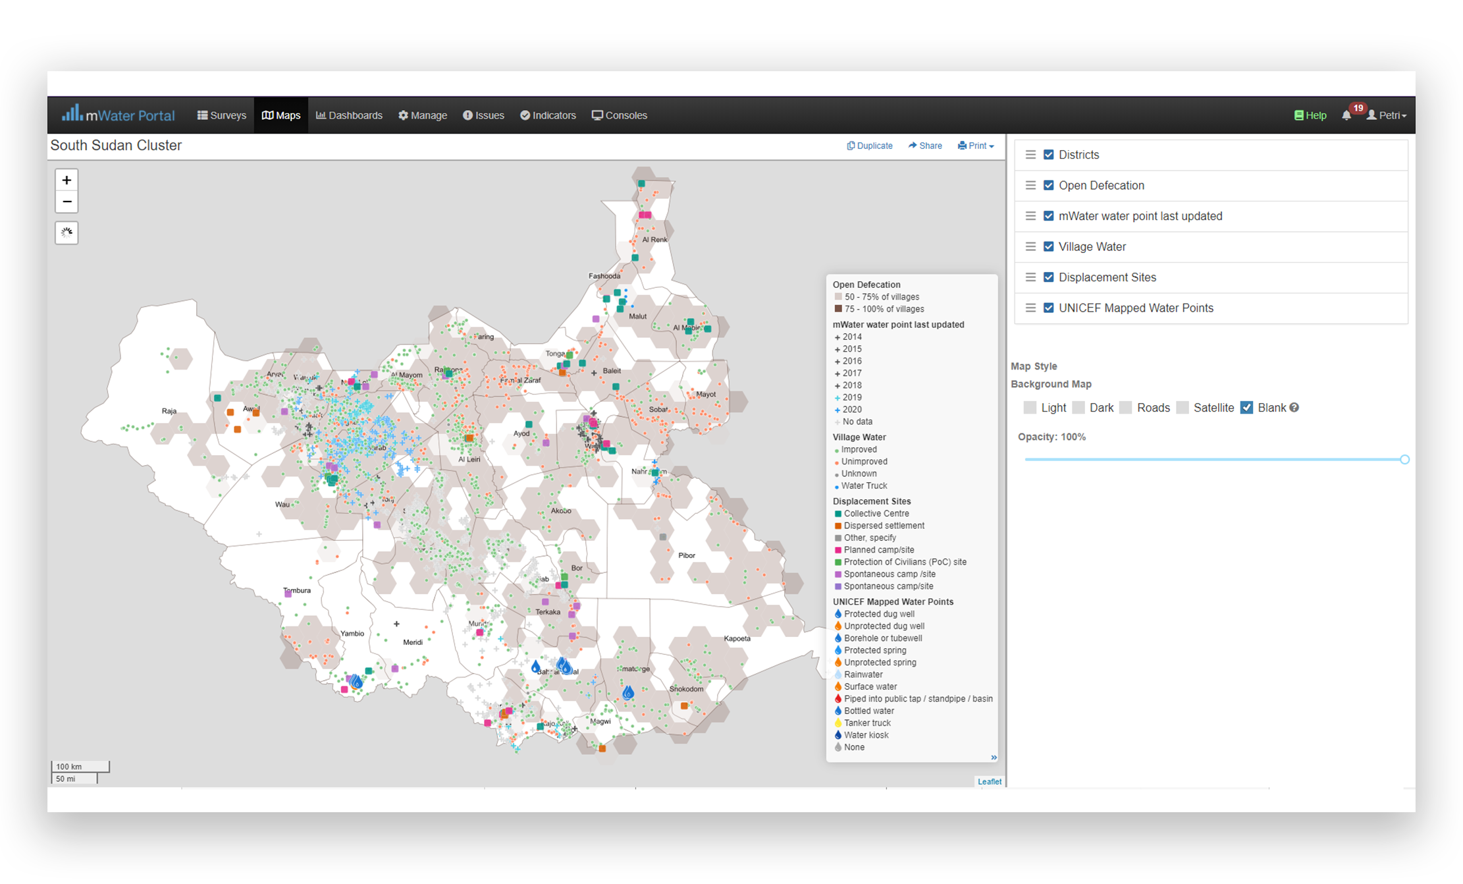Open the Issues page
The height and width of the screenshot is (884, 1463).
[483, 115]
